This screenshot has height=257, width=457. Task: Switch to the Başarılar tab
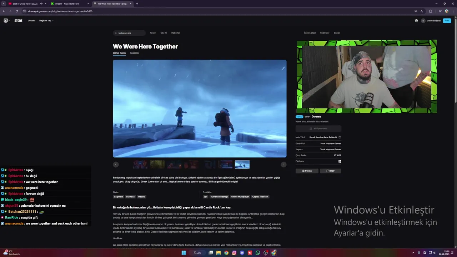coord(135,53)
